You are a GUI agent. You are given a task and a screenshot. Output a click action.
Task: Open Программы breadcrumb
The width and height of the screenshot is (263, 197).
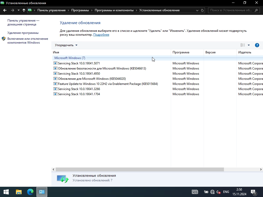point(80,10)
